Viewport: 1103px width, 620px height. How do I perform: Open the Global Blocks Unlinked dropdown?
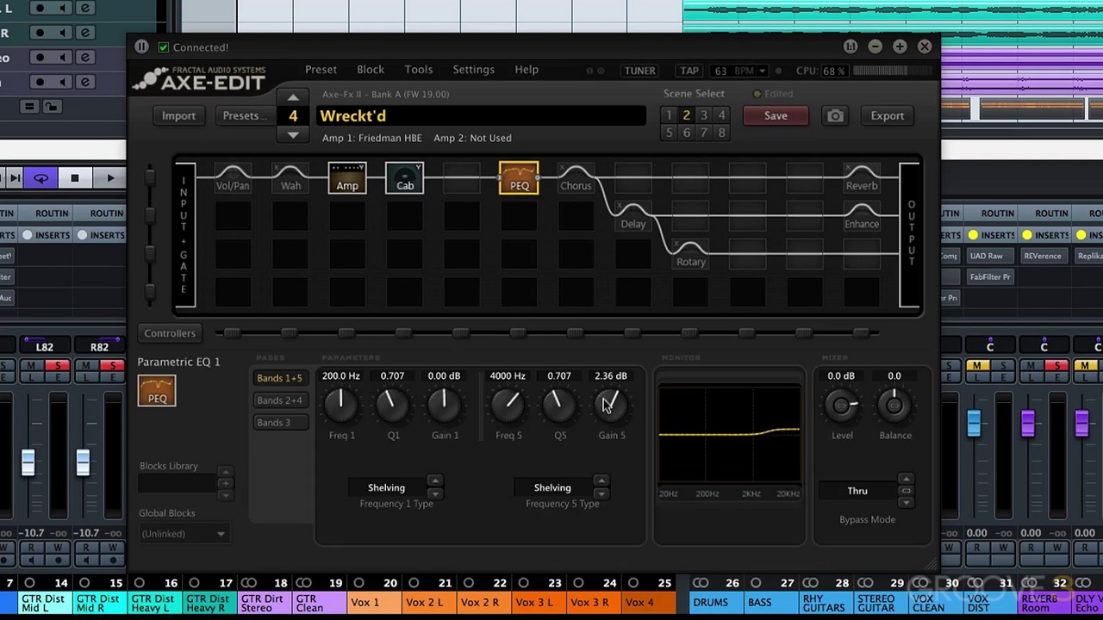183,534
